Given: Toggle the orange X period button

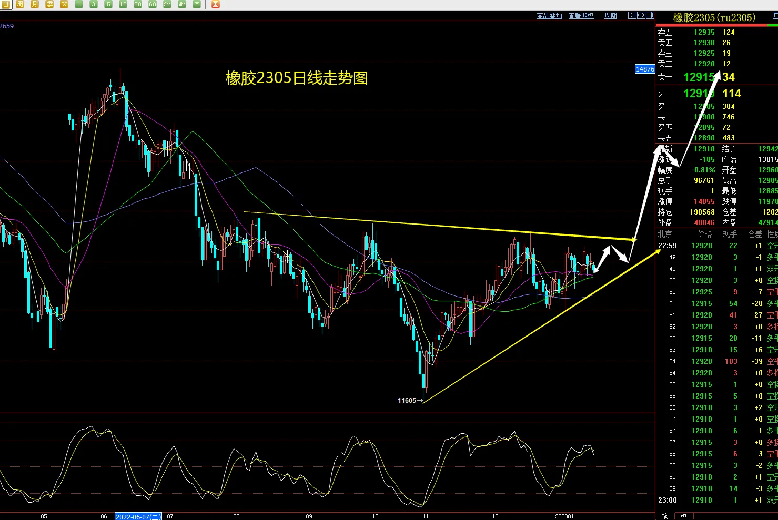Looking at the screenshot, I should pyautogui.click(x=64, y=4).
